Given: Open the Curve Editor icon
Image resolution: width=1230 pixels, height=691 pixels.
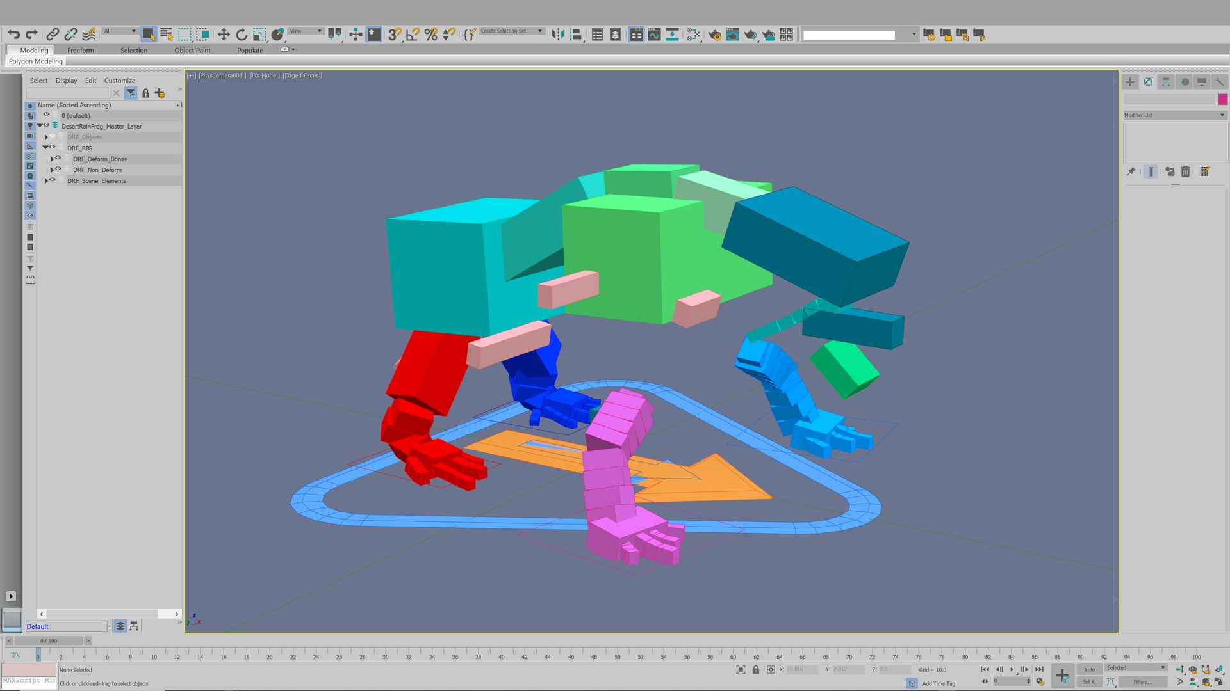Looking at the screenshot, I should [654, 35].
